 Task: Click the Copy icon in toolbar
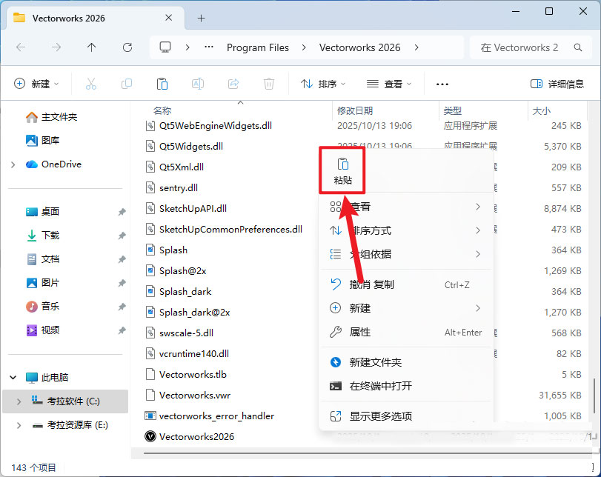127,84
